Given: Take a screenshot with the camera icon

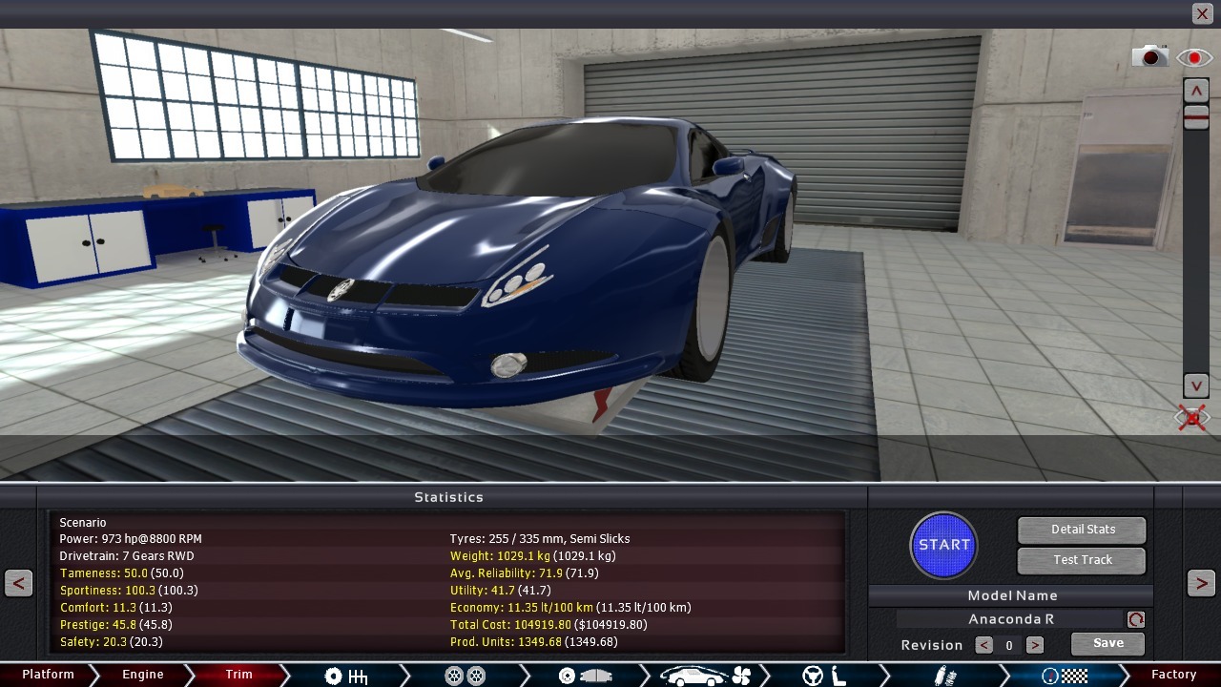Looking at the screenshot, I should click(x=1149, y=57).
